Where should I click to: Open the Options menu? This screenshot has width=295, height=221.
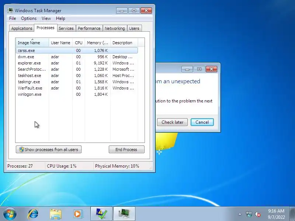point(29,18)
